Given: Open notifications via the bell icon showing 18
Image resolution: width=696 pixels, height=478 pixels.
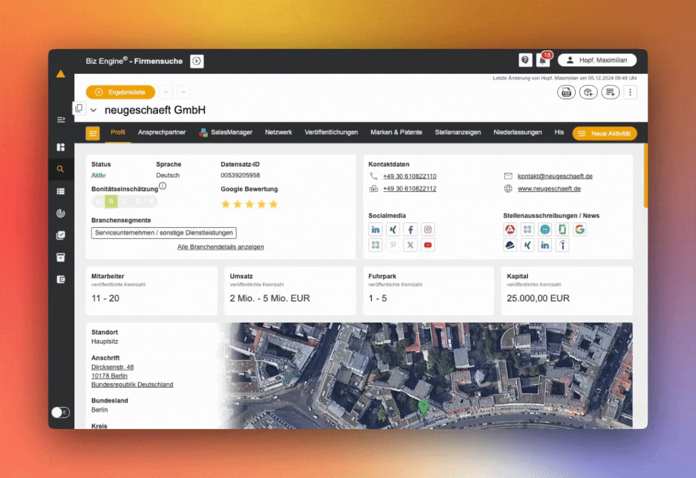Looking at the screenshot, I should (545, 60).
